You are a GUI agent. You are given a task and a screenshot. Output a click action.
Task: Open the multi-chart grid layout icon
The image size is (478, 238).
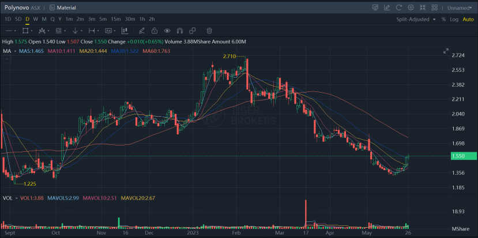(x=434, y=7)
